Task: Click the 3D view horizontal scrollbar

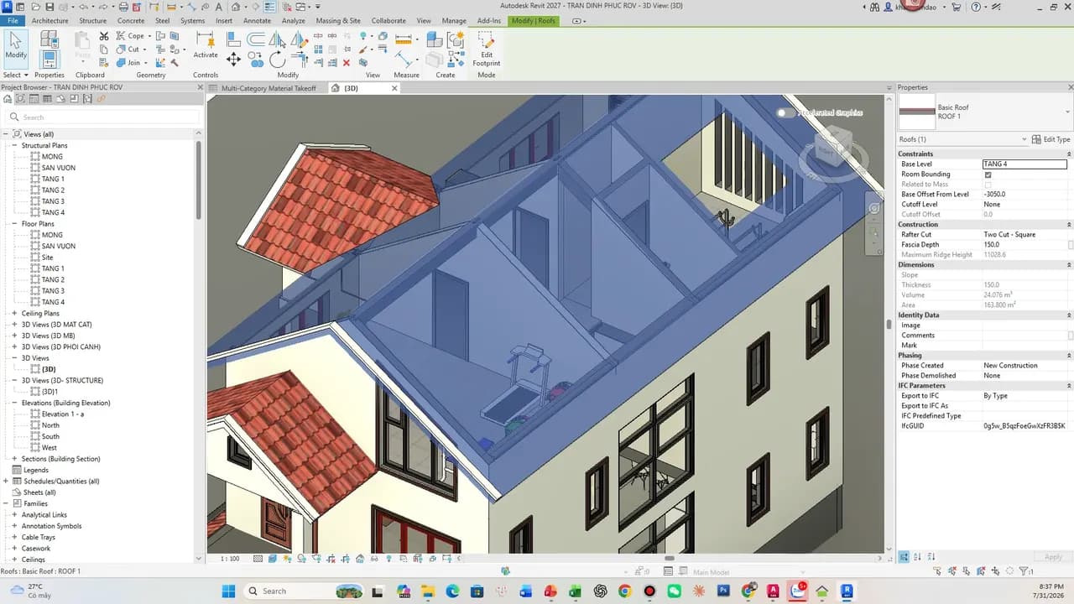Action: pos(669,559)
